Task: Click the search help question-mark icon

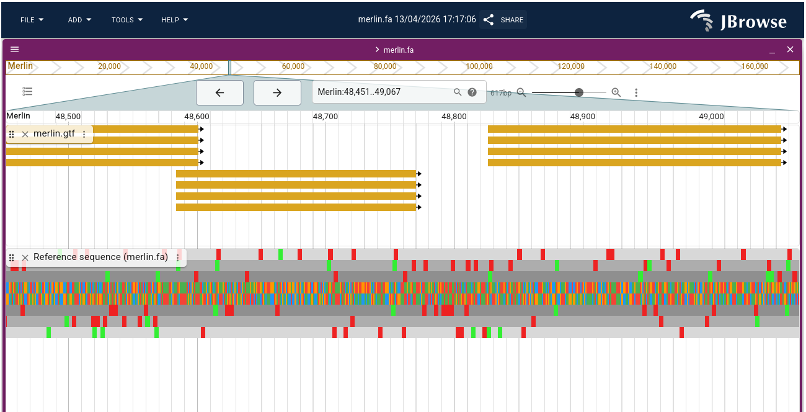Action: point(472,91)
